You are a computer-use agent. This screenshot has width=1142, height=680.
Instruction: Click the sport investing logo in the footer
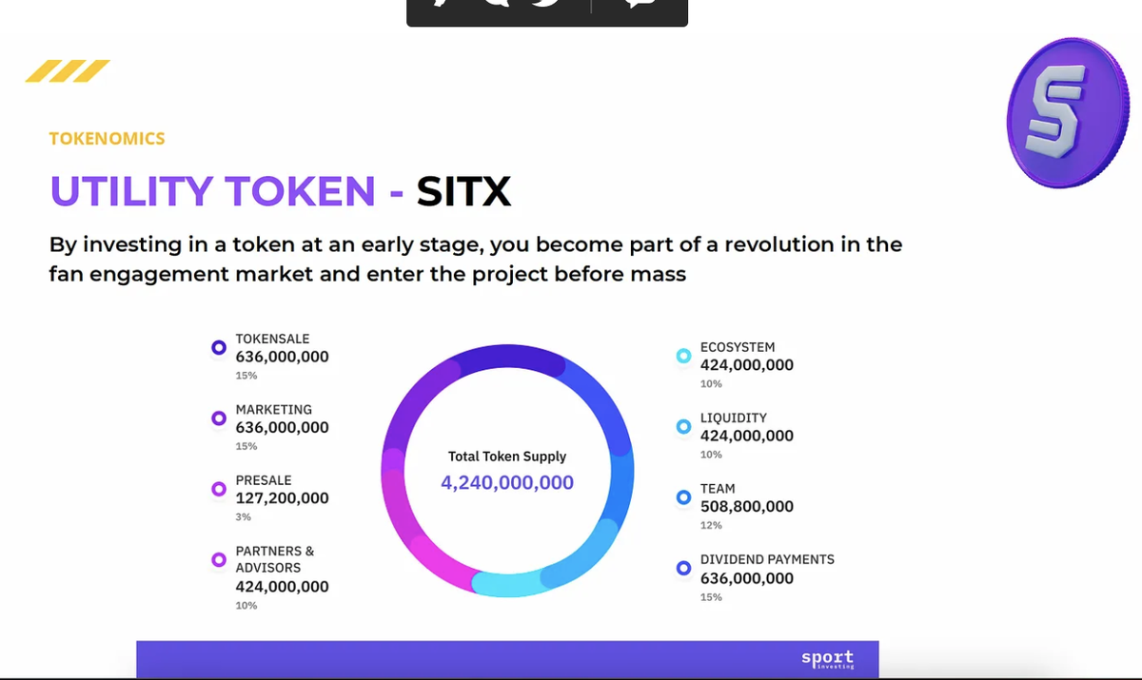click(827, 659)
